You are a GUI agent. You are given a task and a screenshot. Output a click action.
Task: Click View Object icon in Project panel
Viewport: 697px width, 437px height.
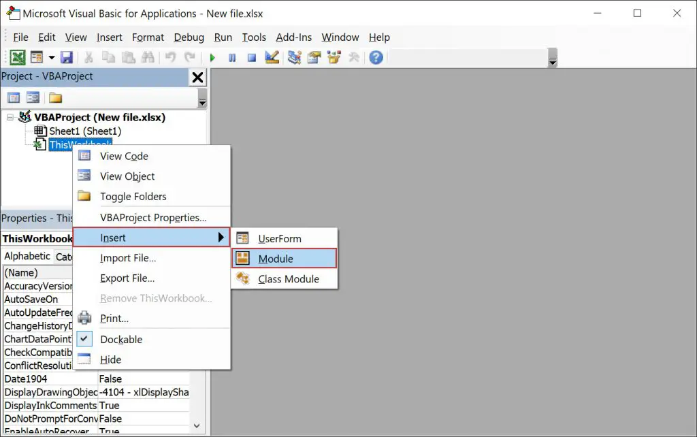point(33,98)
